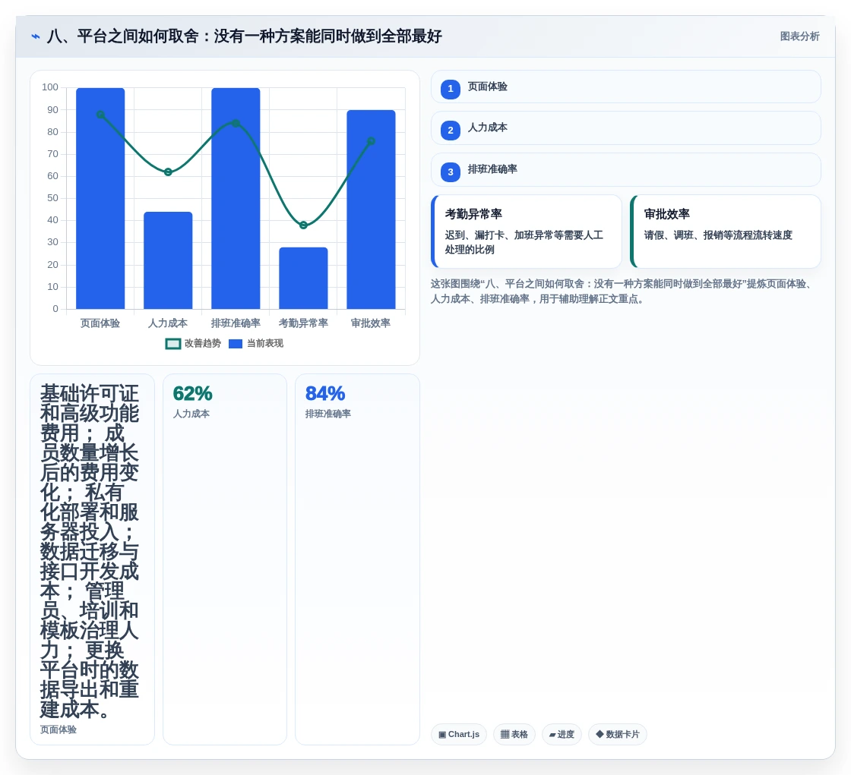Click the 图表分析 label in the header
This screenshot has width=851, height=775.
799,36
